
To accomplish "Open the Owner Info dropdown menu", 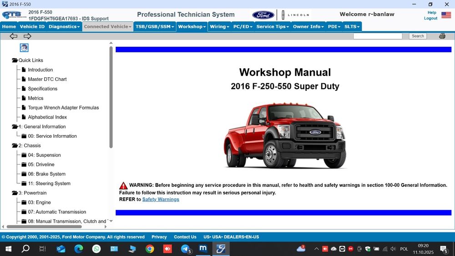I will click(x=308, y=26).
